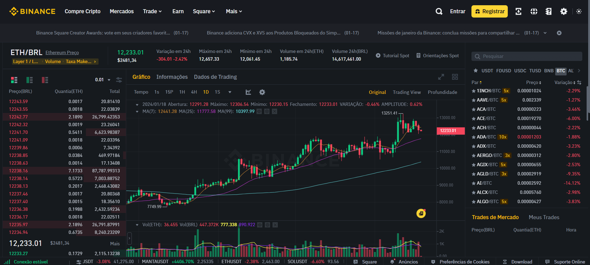The width and height of the screenshot is (590, 265).
Task: Open the Trade dropdown menu
Action: point(152,11)
